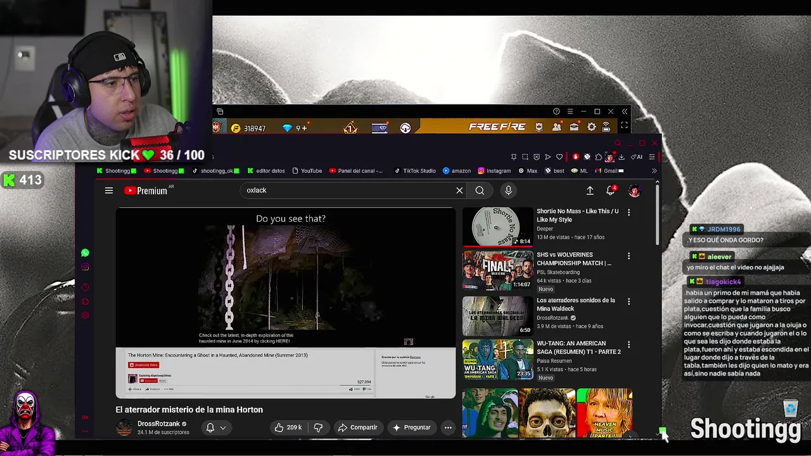Like the video with 209 k thumbs up
The height and width of the screenshot is (456, 811).
[288, 427]
